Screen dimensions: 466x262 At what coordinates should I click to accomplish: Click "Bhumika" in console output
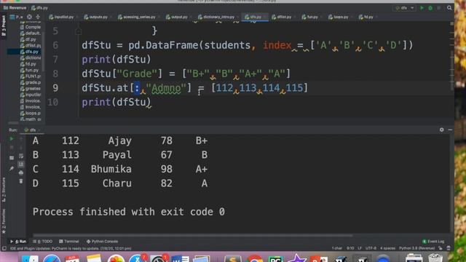click(111, 169)
